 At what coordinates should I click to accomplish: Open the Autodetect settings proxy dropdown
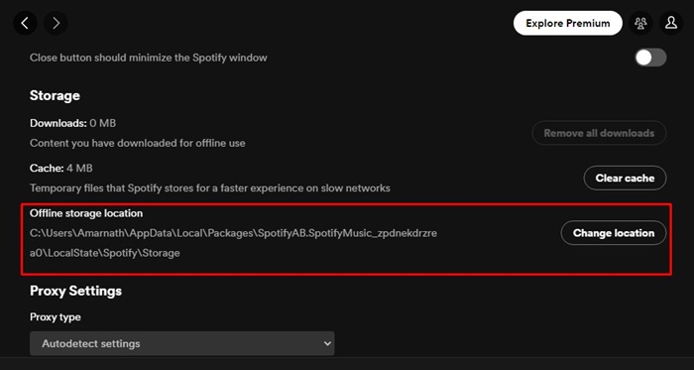point(181,343)
